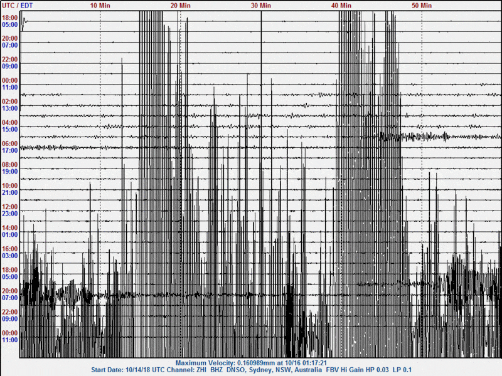502x376 pixels.
Task: Click the 01:00 EDT row label
Action: click(9, 235)
